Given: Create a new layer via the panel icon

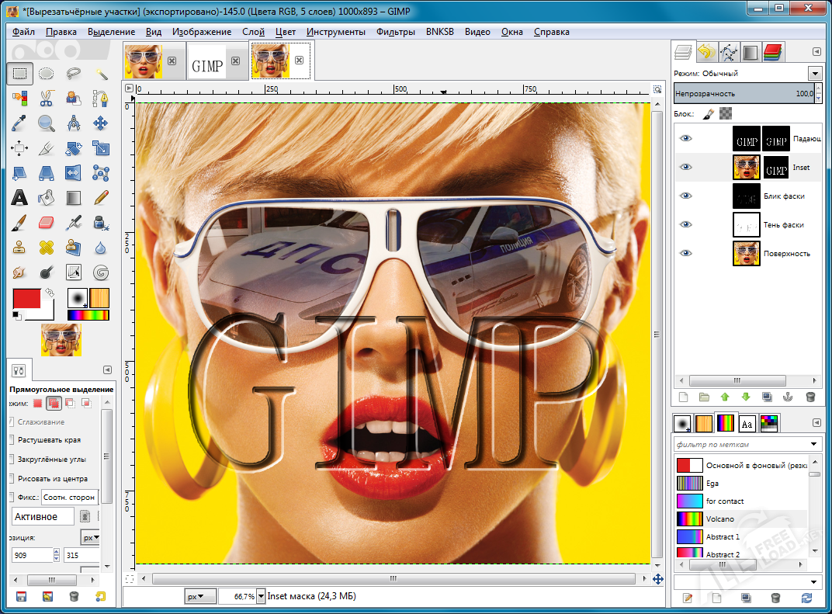Looking at the screenshot, I should coord(684,397).
